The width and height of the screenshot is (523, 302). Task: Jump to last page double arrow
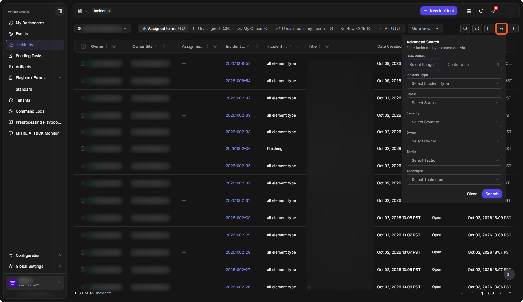tap(510, 293)
